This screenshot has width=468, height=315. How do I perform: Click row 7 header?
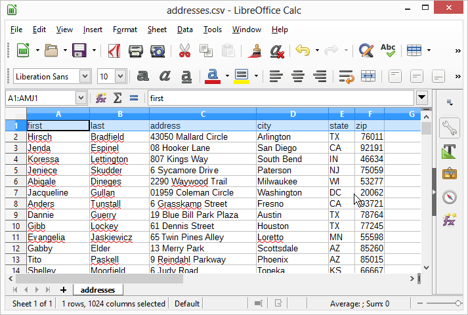16,193
